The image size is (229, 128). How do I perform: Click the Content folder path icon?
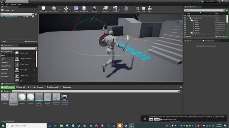point(34,87)
